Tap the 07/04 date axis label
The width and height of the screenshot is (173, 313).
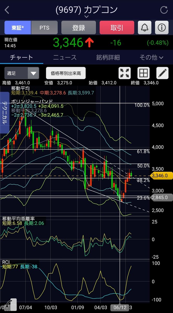[x=25, y=307]
